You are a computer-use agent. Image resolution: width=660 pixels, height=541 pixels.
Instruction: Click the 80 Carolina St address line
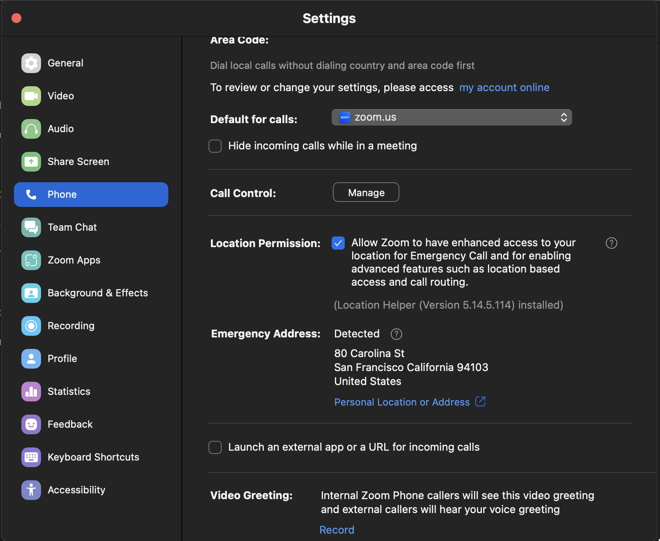coord(369,353)
